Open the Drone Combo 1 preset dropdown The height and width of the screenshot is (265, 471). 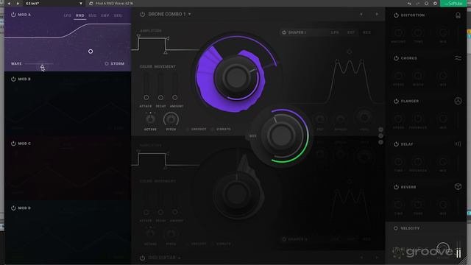pos(190,14)
